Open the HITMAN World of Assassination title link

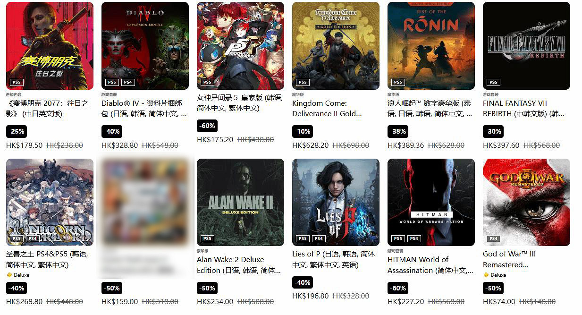coord(430,265)
